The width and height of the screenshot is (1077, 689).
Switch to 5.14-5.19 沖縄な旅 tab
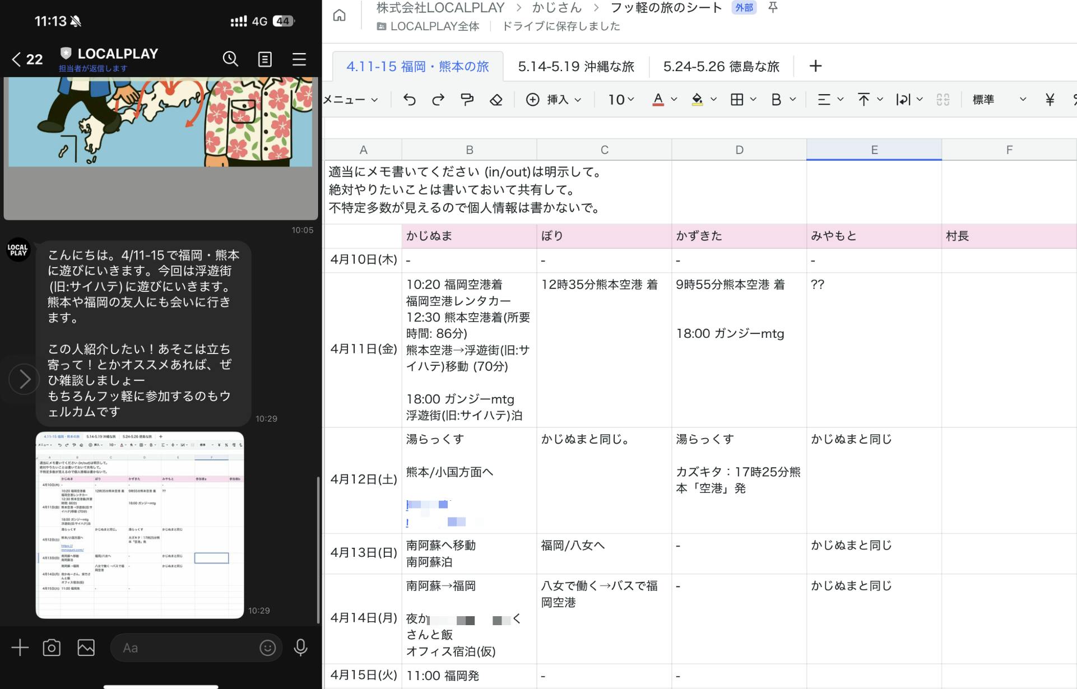tap(575, 66)
